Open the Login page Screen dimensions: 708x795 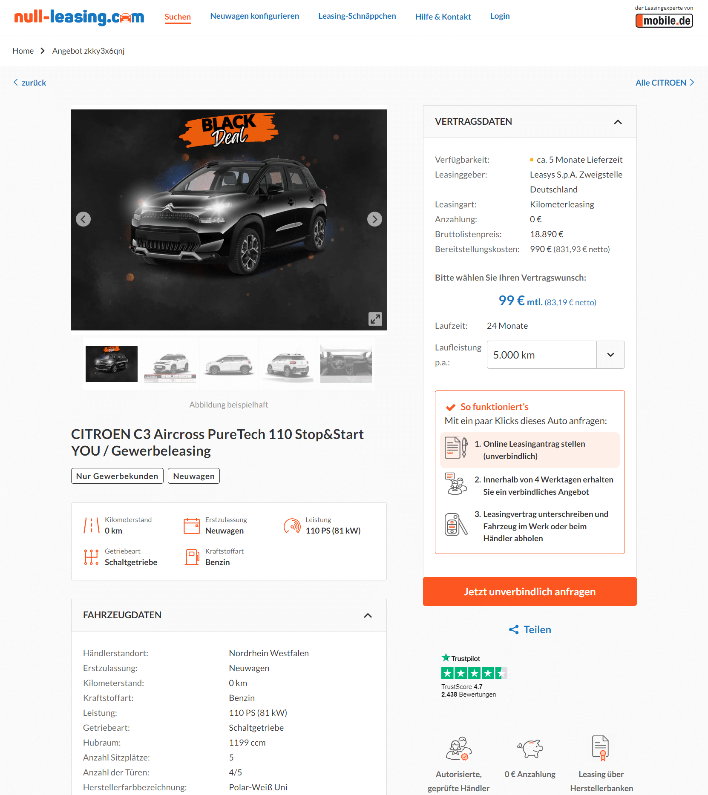tap(500, 16)
